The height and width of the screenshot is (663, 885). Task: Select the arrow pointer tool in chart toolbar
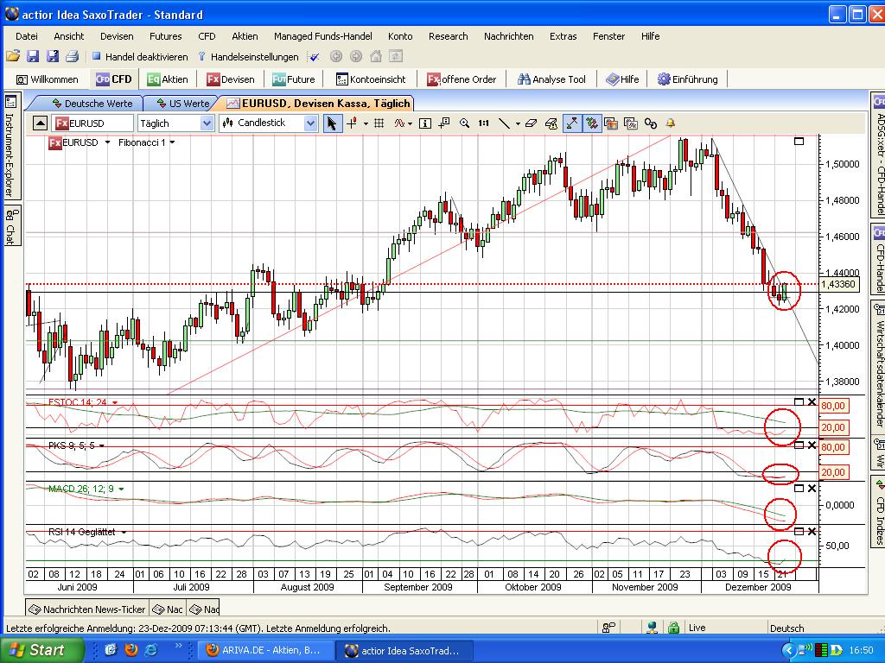point(332,123)
